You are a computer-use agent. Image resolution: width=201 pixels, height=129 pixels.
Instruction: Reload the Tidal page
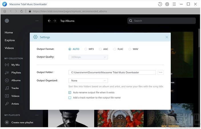pyautogui.click(x=22, y=11)
